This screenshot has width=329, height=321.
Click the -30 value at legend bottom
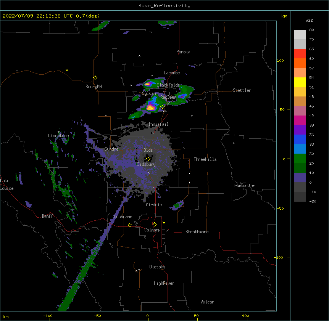pyautogui.click(x=313, y=201)
